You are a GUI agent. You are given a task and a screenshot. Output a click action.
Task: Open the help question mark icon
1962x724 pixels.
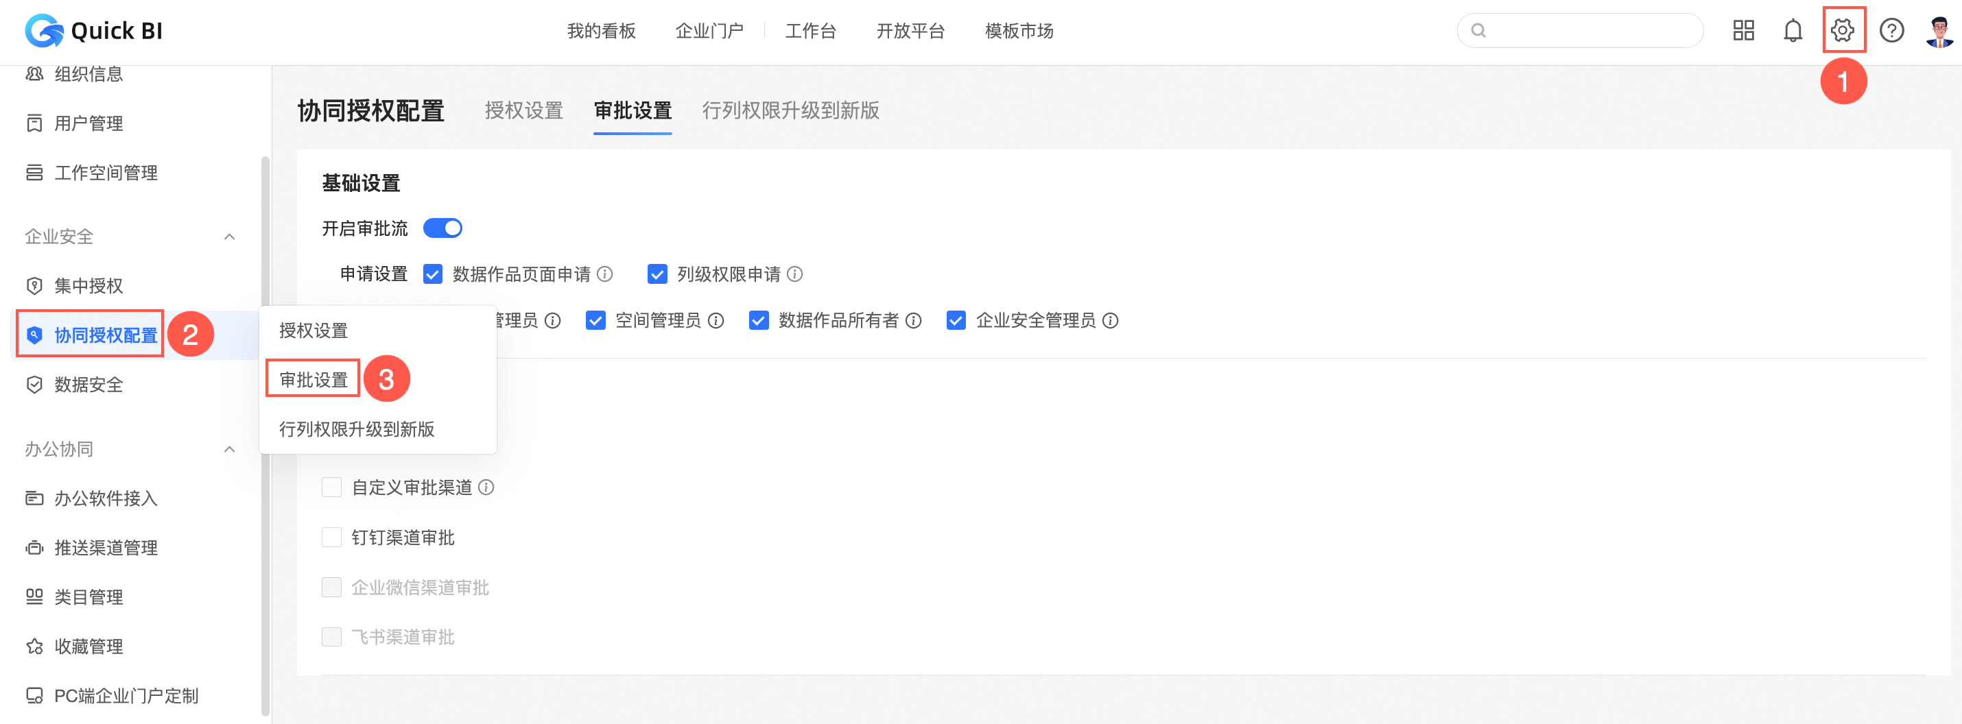tap(1892, 30)
